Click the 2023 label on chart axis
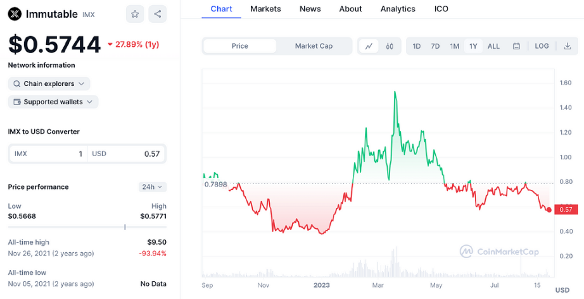Image resolution: width=584 pixels, height=299 pixels. tap(322, 285)
